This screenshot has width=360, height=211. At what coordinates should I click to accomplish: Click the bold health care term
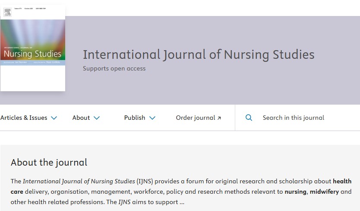342,181
